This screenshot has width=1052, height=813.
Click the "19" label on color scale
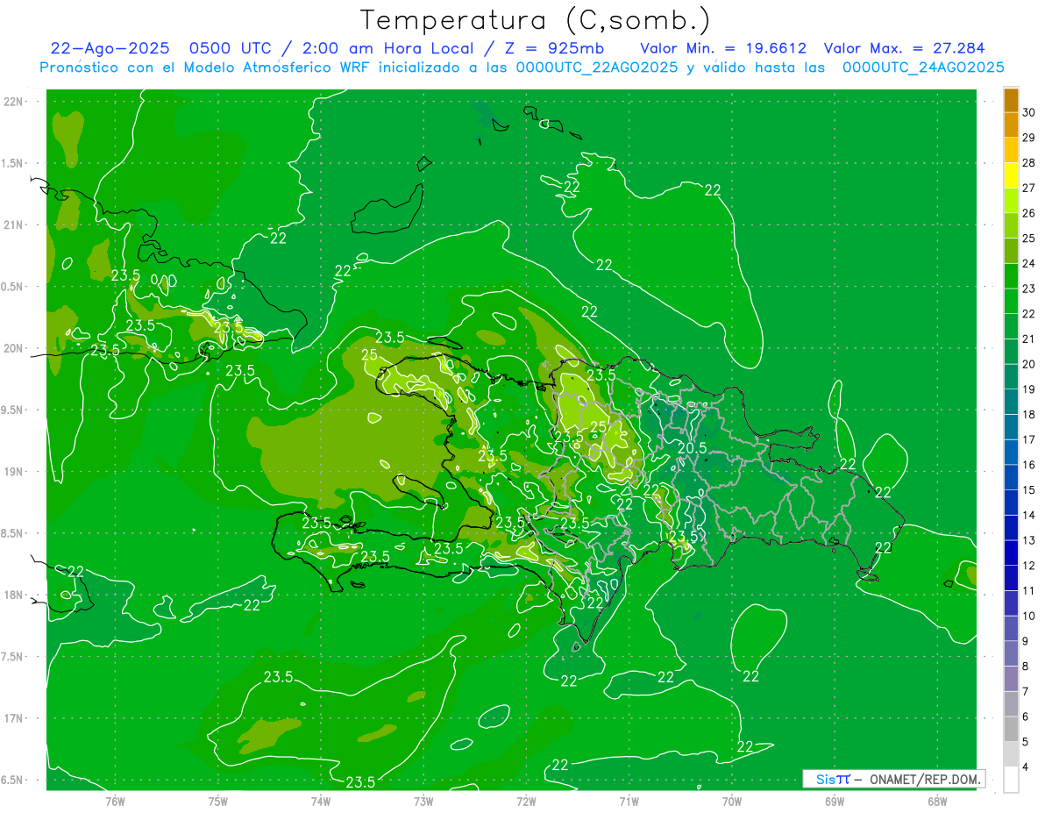(1029, 389)
